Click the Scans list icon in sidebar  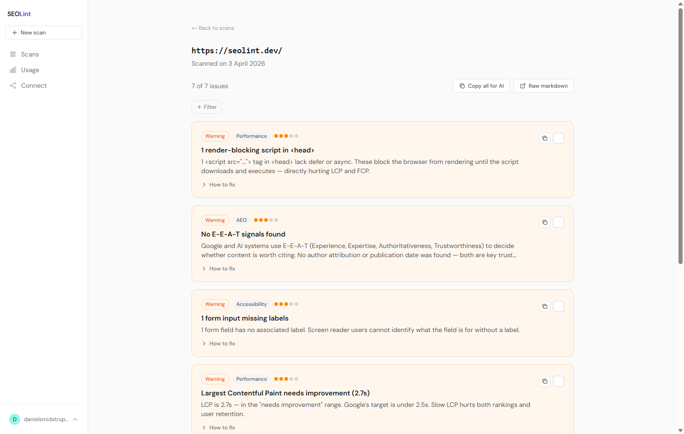coord(13,54)
